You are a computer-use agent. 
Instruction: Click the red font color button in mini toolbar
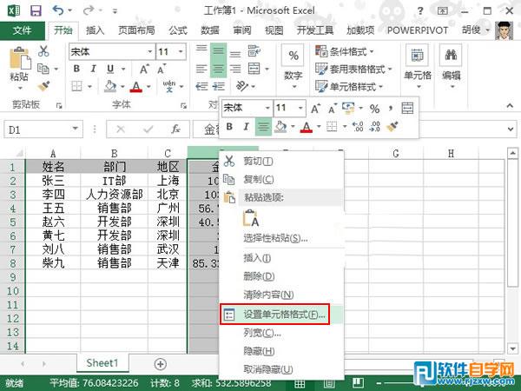(306, 127)
